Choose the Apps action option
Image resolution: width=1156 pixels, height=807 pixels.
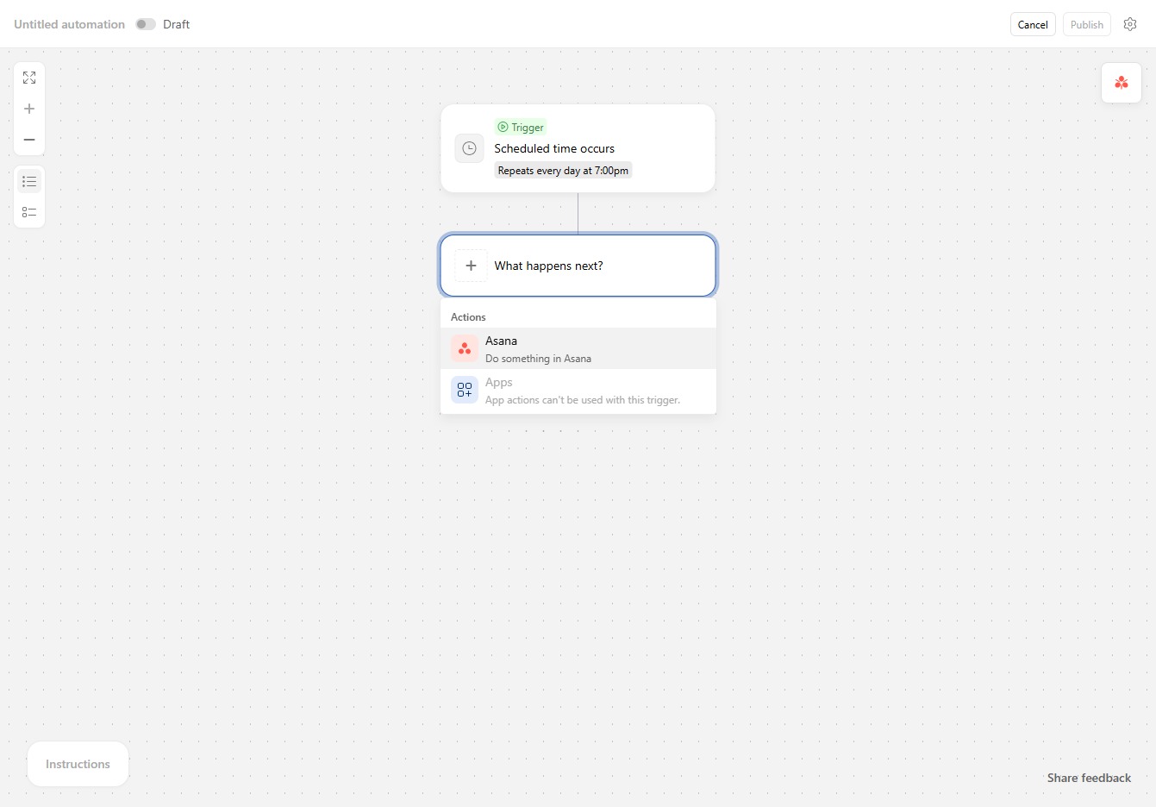(x=578, y=390)
